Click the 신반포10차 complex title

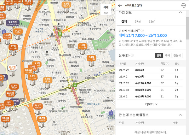coord(134,6)
